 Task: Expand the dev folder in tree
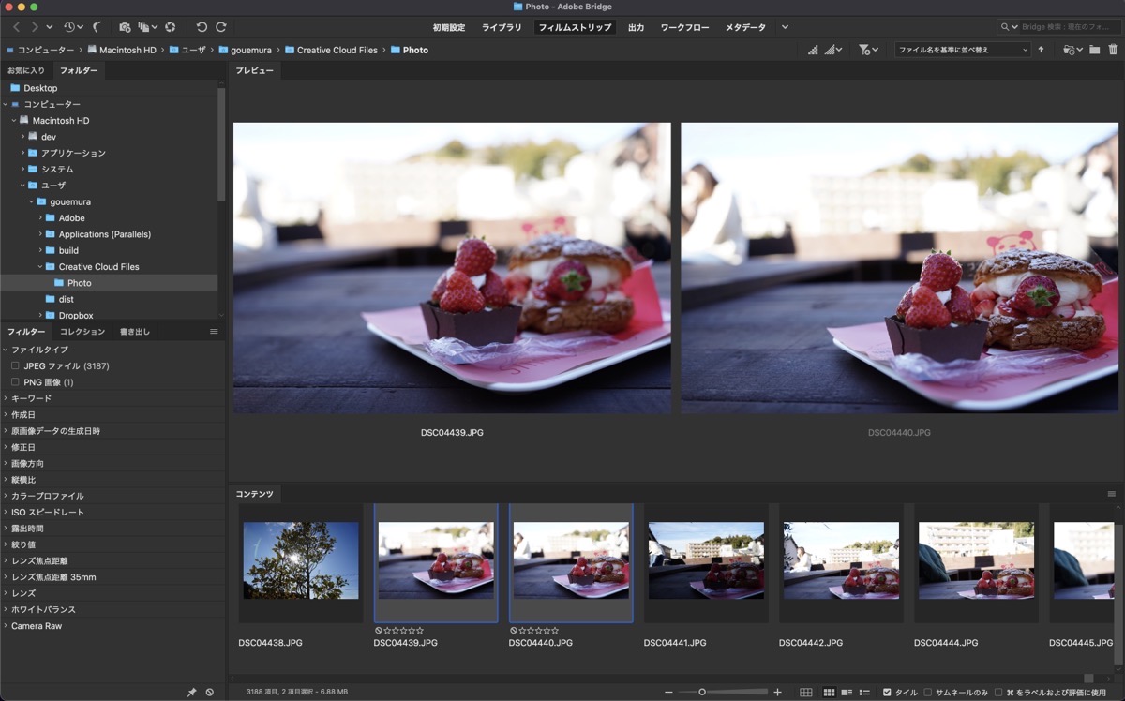[23, 137]
